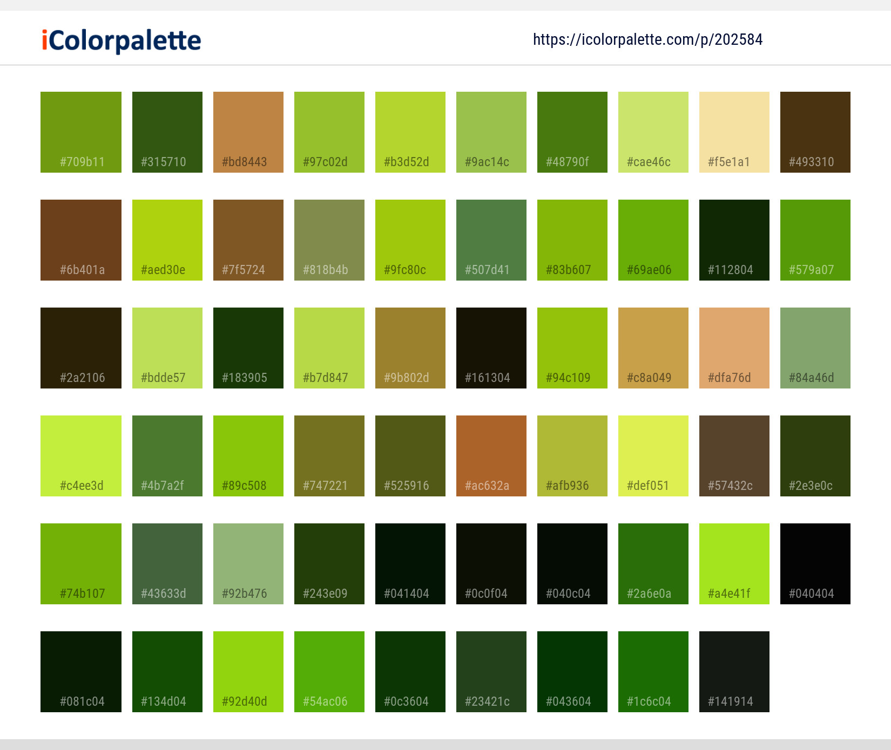891x750 pixels.
Task: Click the #84a46d sage swatch
Action: point(815,348)
